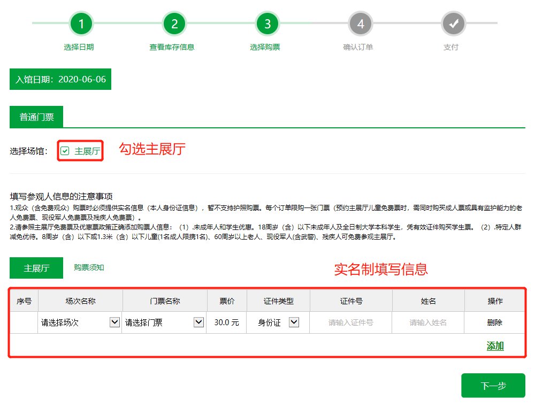Click step 4 circle for 确认订单
The width and height of the screenshot is (535, 407).
(x=361, y=24)
